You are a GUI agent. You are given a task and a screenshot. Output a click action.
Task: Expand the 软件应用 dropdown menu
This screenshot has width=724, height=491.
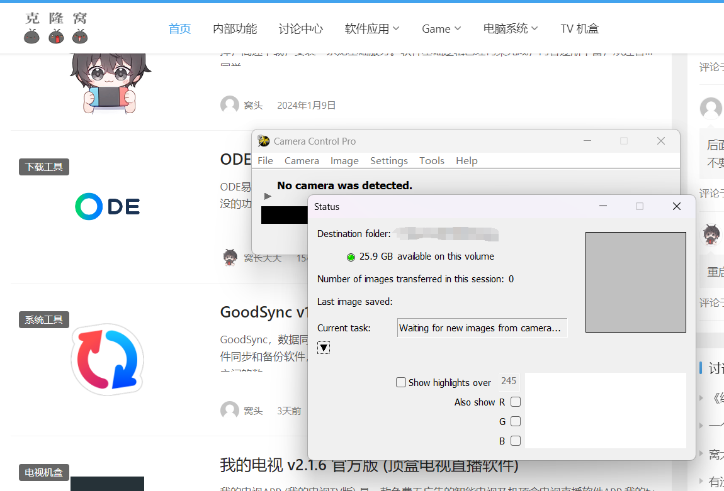click(x=372, y=28)
